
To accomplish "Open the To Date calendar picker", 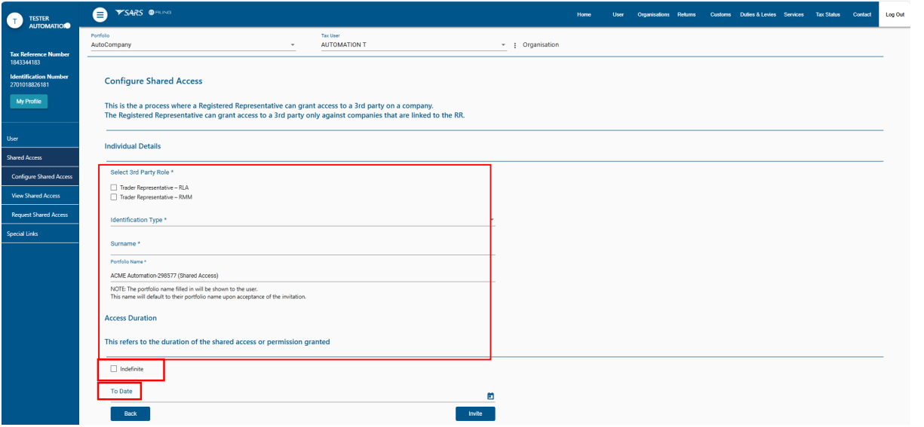I will tap(490, 395).
